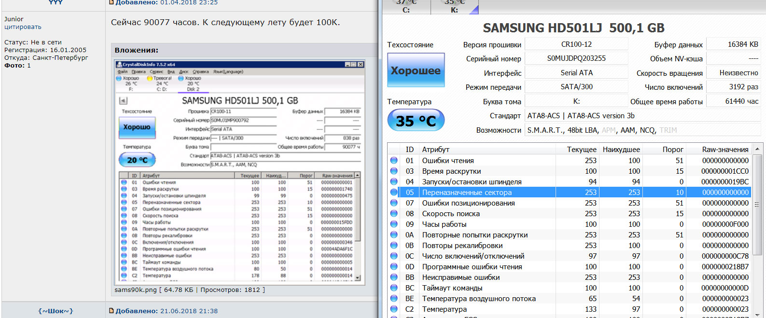The height and width of the screenshot is (318, 766).
Task: Click buffer size value 16384 KB
Action: click(734, 44)
